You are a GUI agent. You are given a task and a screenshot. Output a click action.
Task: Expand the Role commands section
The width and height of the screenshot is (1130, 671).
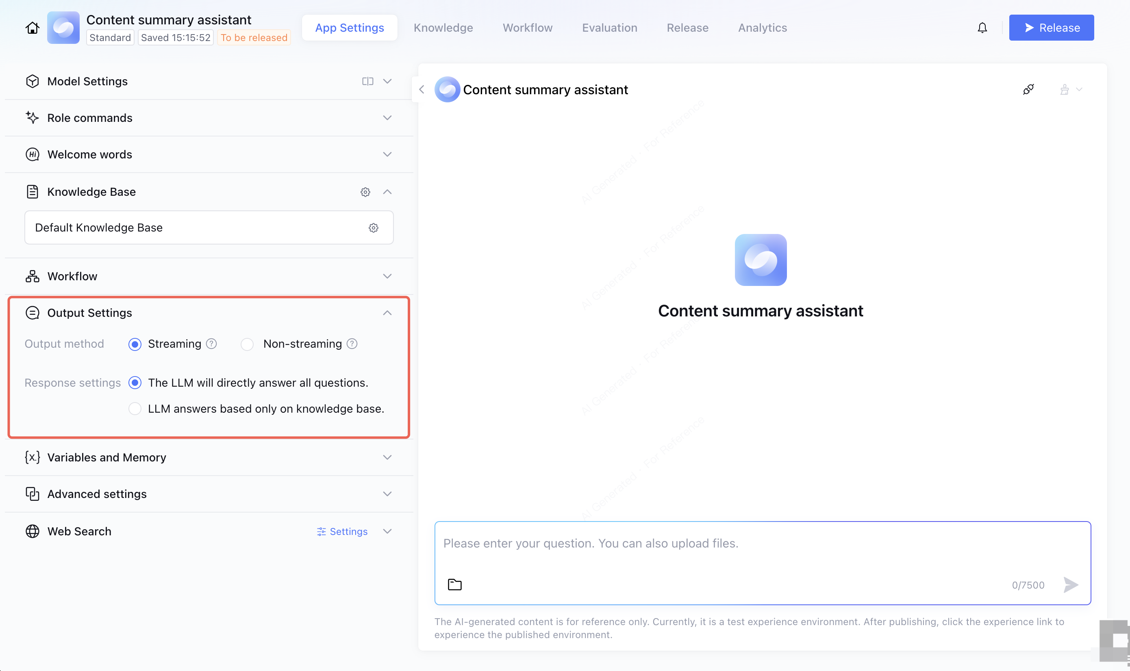(387, 118)
